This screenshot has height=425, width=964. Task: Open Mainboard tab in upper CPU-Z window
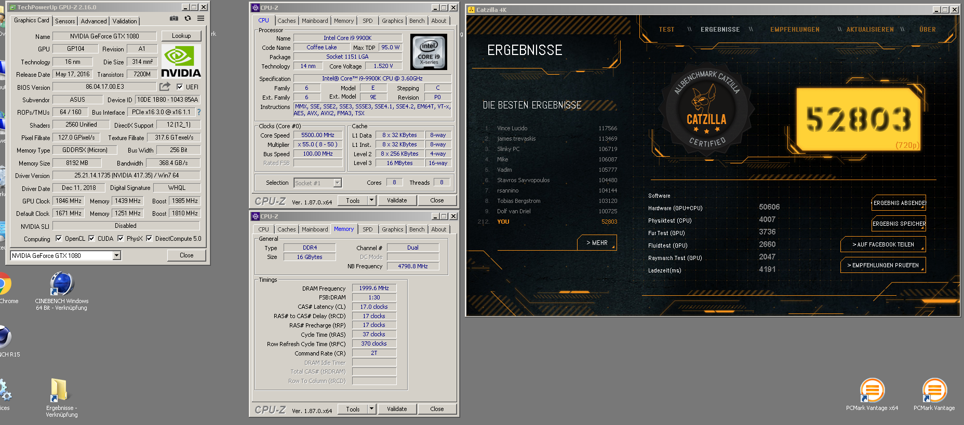tap(315, 21)
